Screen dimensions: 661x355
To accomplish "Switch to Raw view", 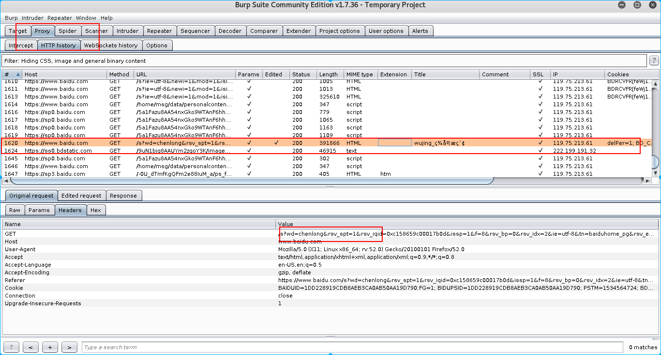I will (x=15, y=210).
